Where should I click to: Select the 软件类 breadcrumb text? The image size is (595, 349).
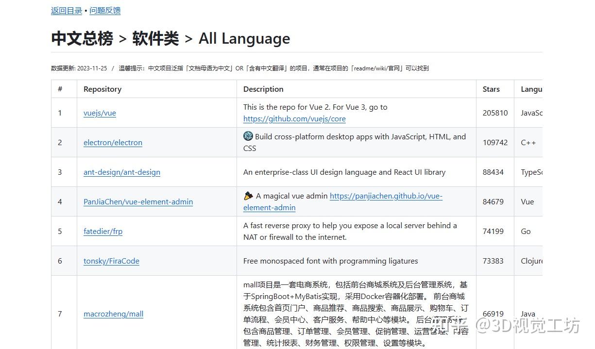pyautogui.click(x=154, y=38)
